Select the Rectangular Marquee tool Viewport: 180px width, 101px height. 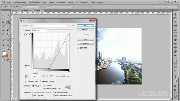(3, 15)
